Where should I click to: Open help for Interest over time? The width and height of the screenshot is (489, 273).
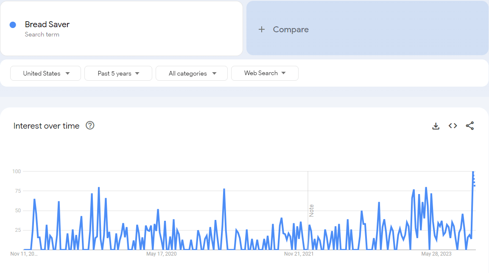click(90, 125)
